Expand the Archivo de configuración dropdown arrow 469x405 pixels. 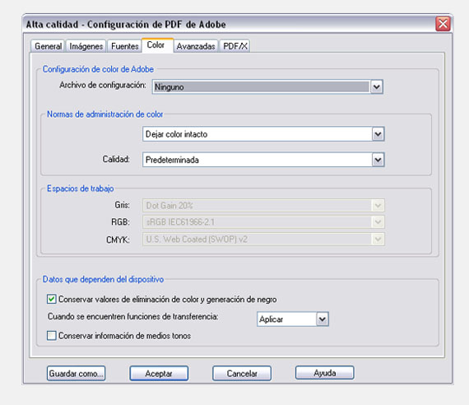(x=377, y=87)
